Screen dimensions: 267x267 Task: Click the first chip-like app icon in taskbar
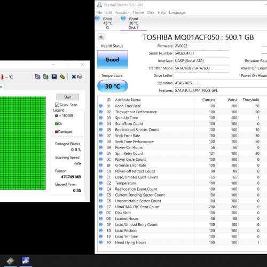coord(10,261)
